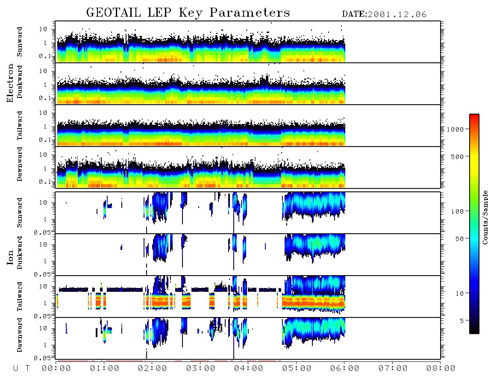Select the "03:00" time tick label
Screen dimensions: 488x376
point(201,368)
